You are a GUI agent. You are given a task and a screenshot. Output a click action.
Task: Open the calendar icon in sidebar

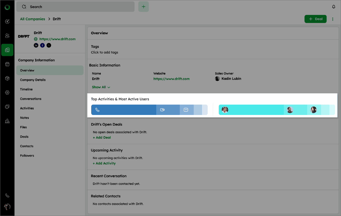[7, 64]
